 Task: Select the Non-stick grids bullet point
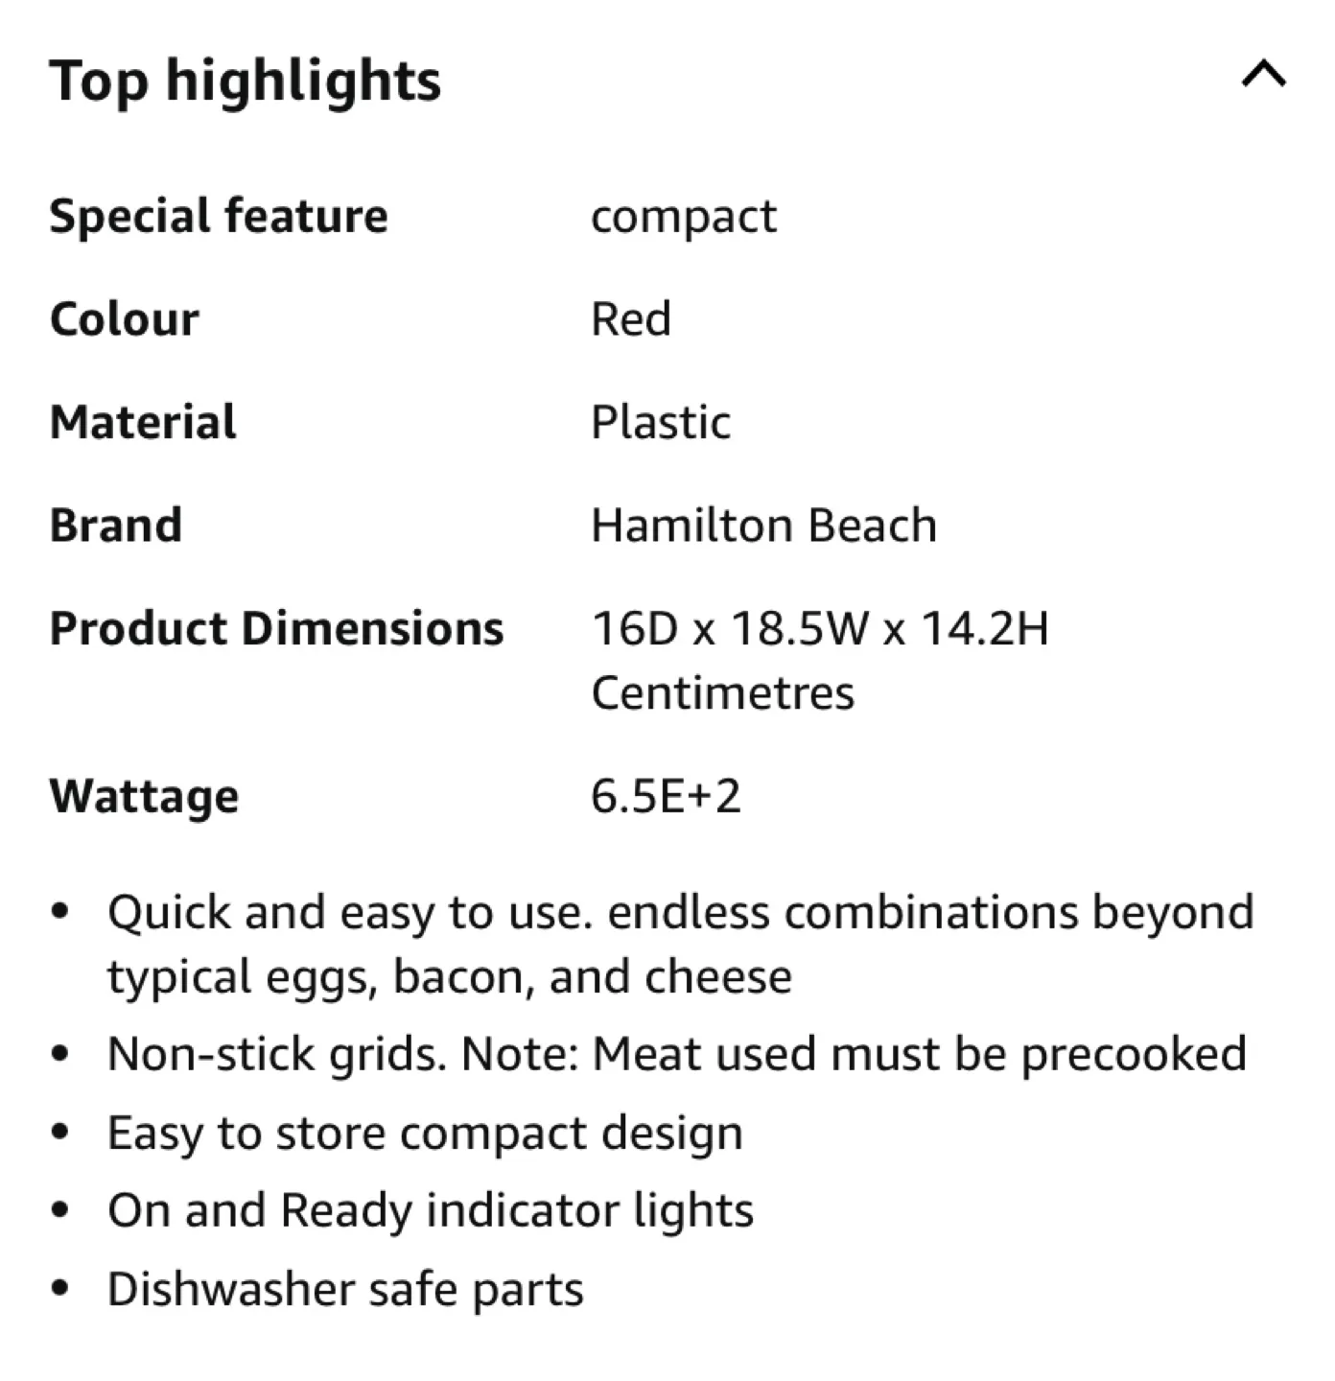coord(676,1053)
